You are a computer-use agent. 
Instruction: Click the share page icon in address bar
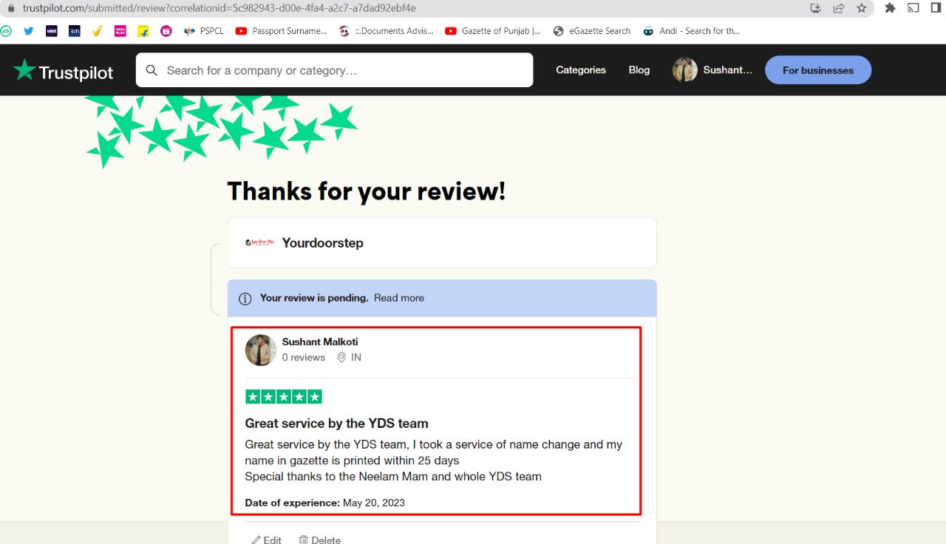839,8
